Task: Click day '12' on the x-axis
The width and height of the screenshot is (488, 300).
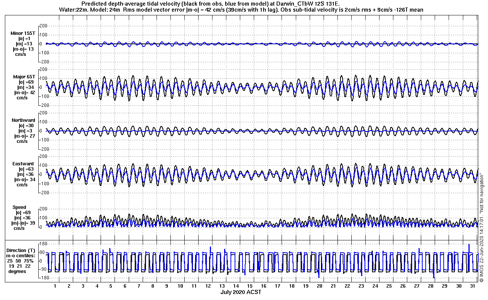Action: coord(208,286)
